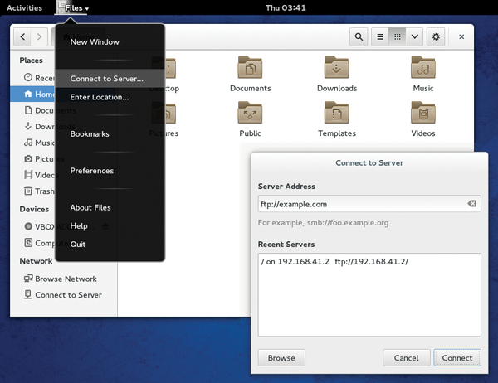The height and width of the screenshot is (383, 498).
Task: Click Files app menu in top bar
Action: coord(73,7)
